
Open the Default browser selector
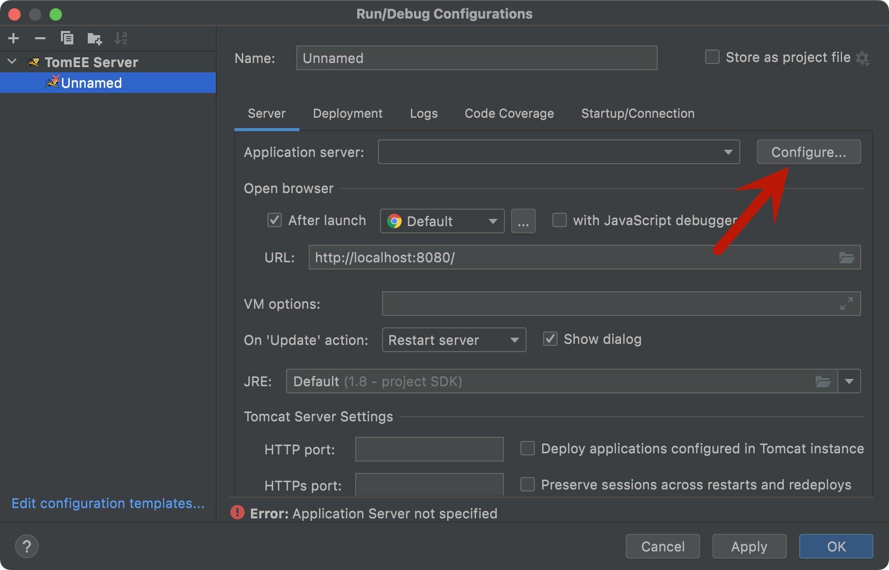point(441,221)
